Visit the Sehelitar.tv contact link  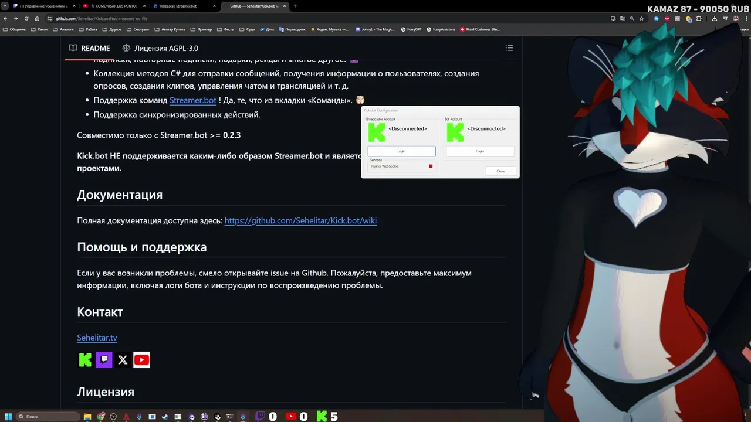pos(97,338)
